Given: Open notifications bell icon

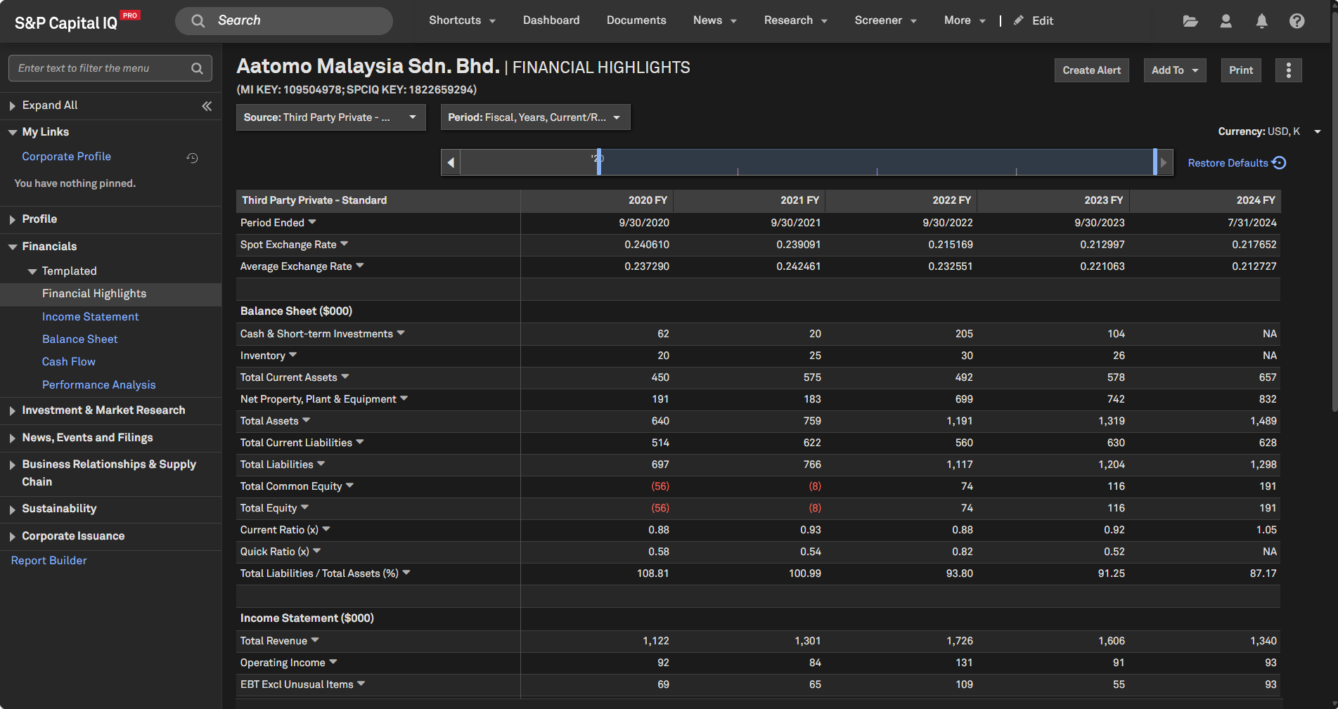Looking at the screenshot, I should (1261, 21).
